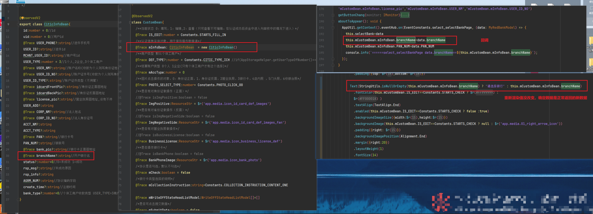This screenshot has height=214, width=593.
Task: Click the CiticInfoBean() constructor call
Action: [x=223, y=48]
